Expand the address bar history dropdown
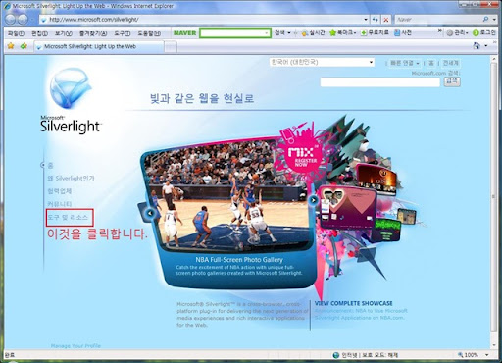This screenshot has height=363, width=502. (366, 20)
